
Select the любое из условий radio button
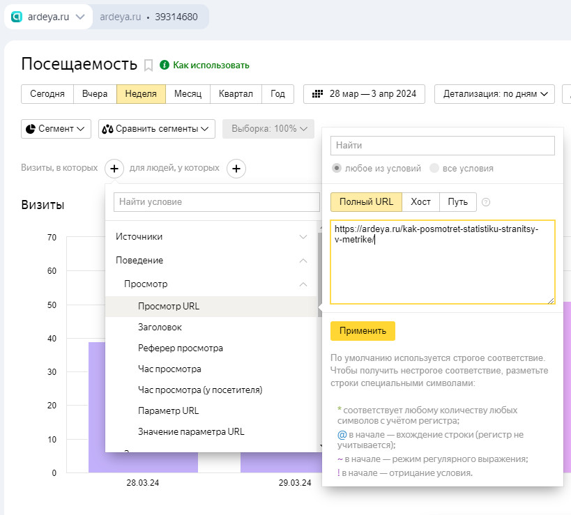[337, 168]
